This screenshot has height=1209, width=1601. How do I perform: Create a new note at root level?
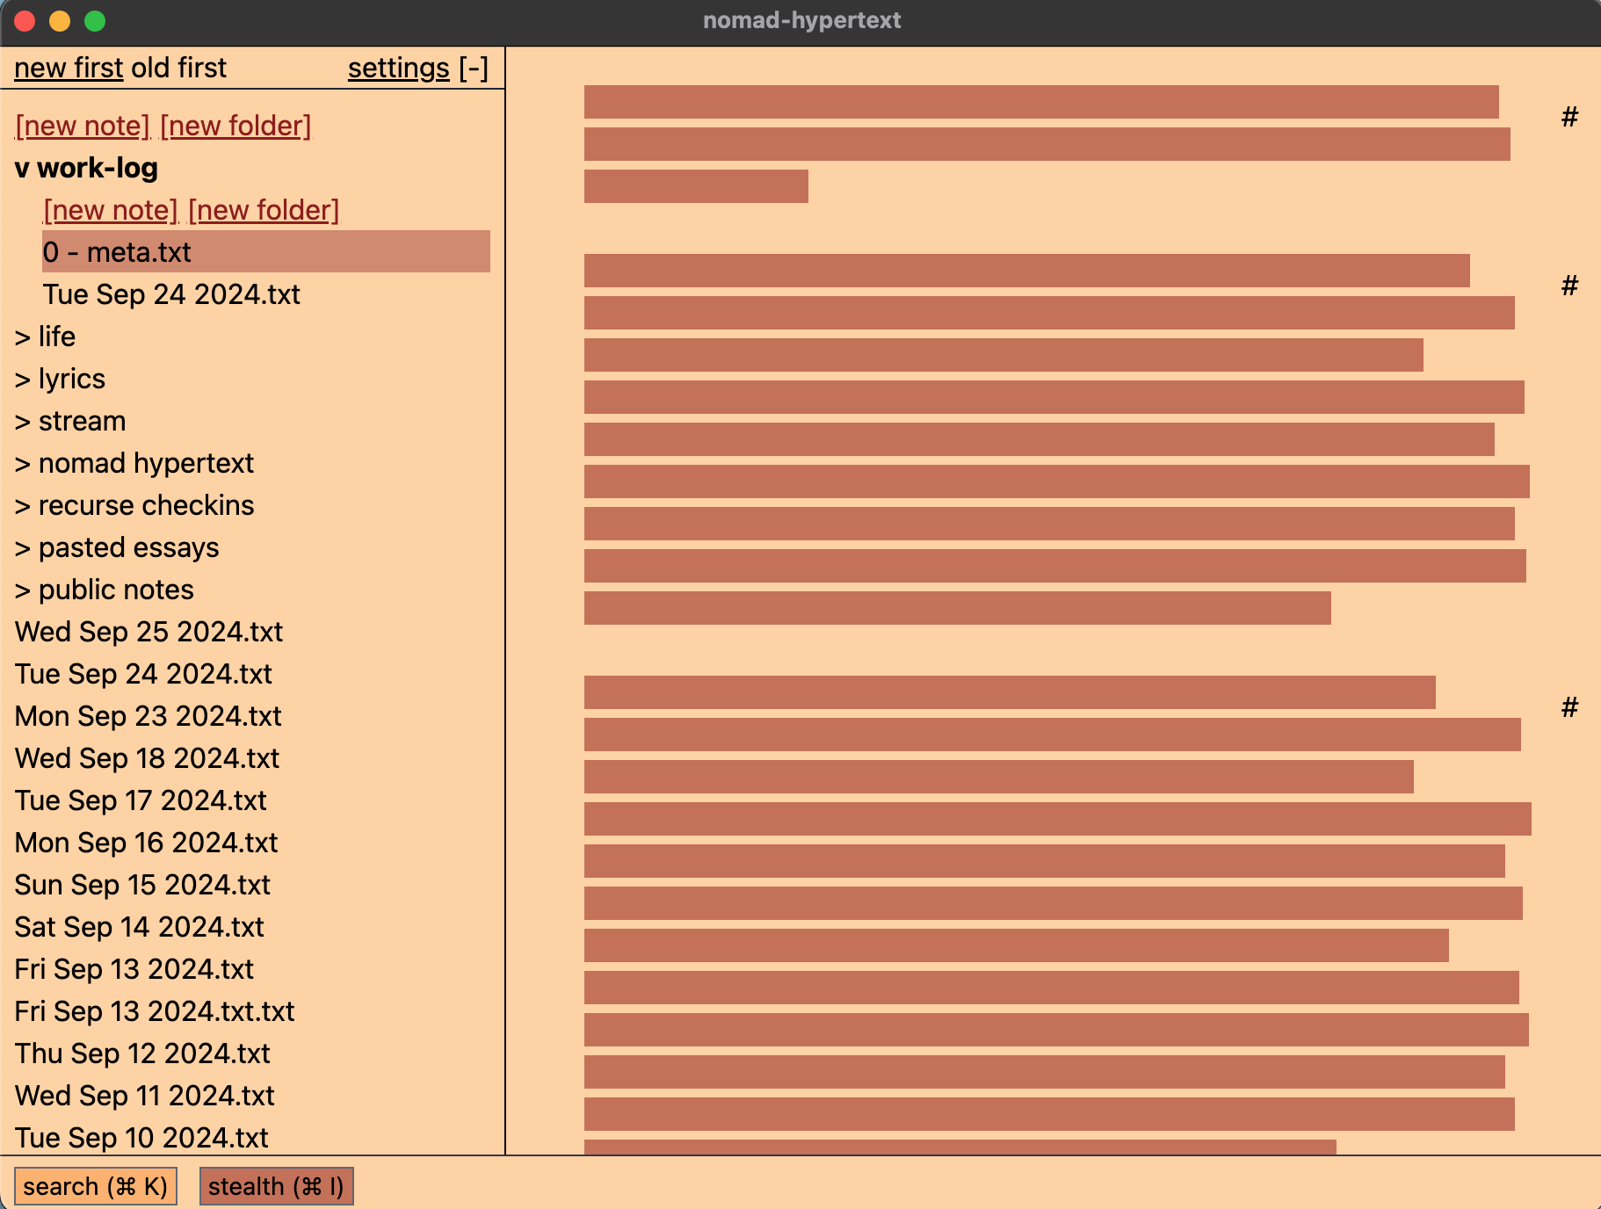click(x=83, y=126)
